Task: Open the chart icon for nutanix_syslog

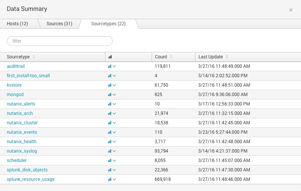Action: pos(110,151)
